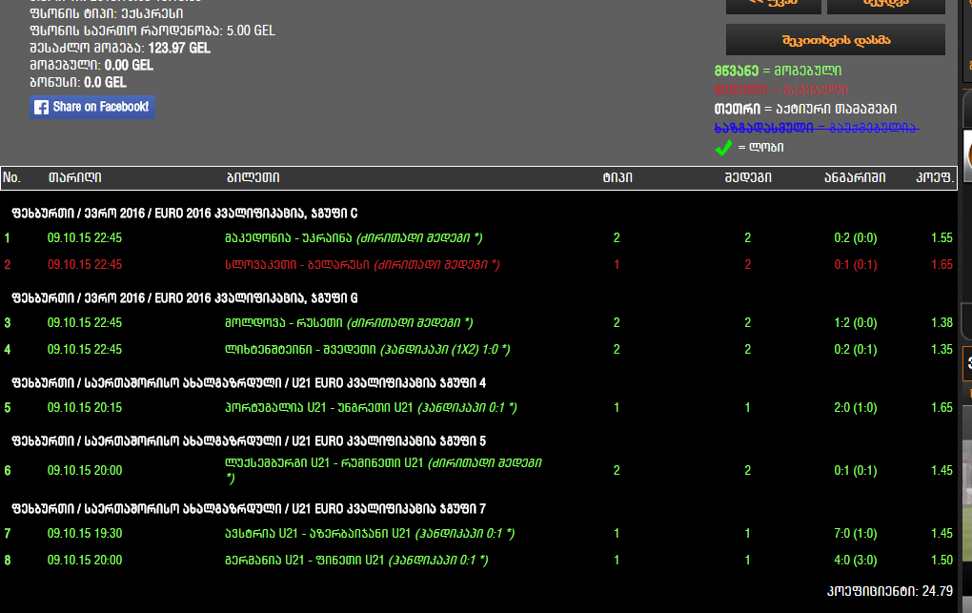
Task: Click the red წითელი = წაგებული legend
Action: pos(781,90)
